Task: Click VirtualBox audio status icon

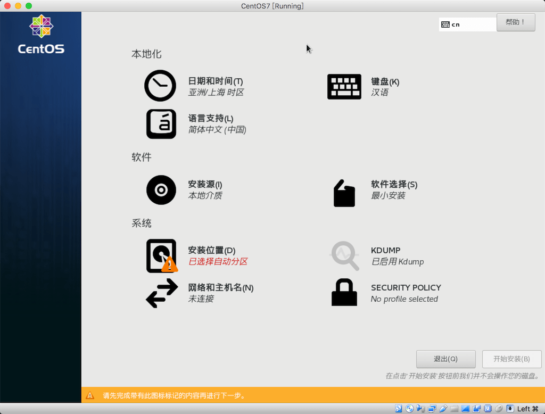Action: pos(420,409)
